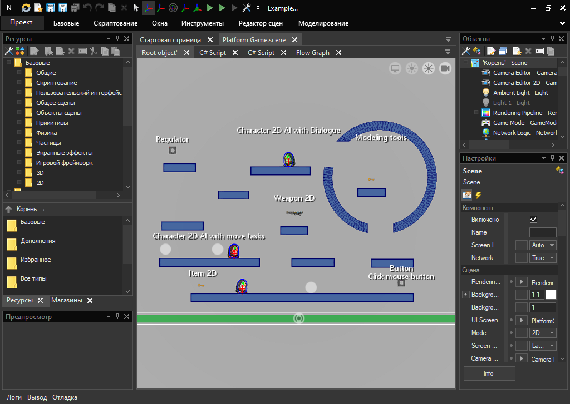Open the Mode dropdown showing 2D
Image resolution: width=570 pixels, height=404 pixels.
pyautogui.click(x=543, y=333)
